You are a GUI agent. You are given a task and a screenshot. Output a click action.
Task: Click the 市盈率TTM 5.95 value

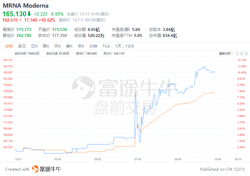click(138, 36)
